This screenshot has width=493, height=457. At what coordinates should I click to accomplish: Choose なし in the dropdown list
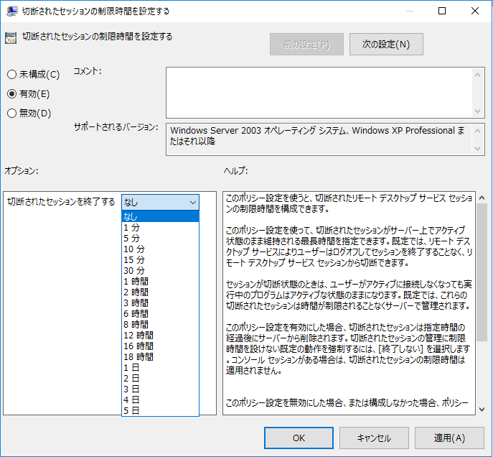160,216
